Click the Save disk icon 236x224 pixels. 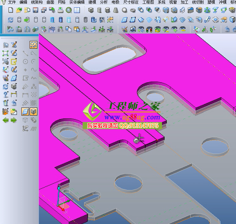35,10
